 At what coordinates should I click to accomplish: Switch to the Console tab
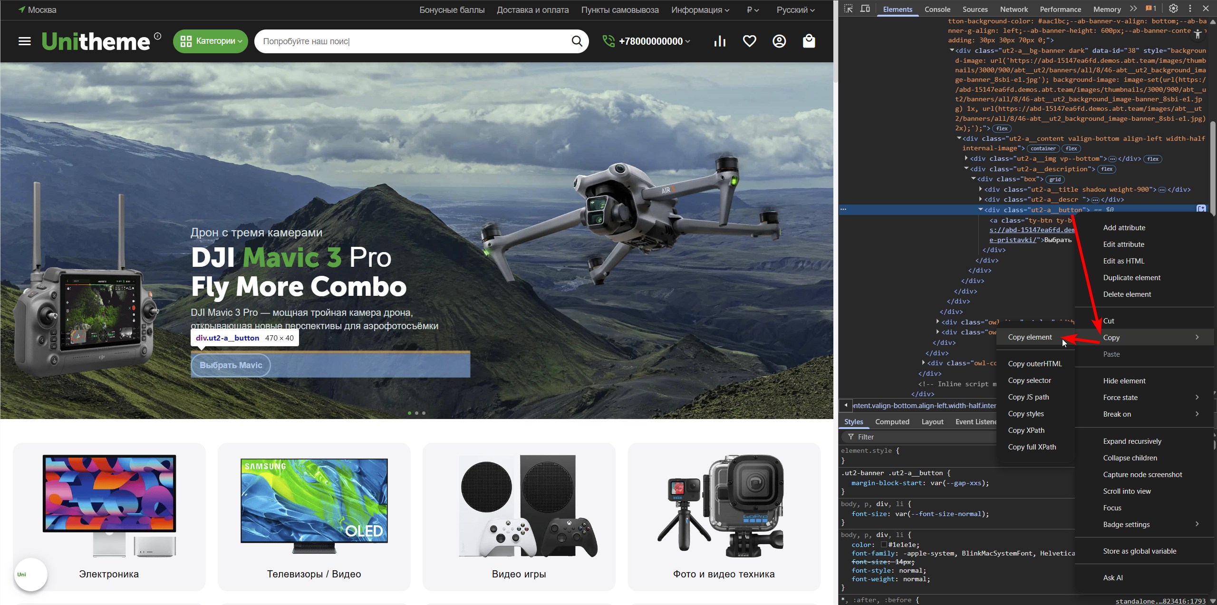937,9
